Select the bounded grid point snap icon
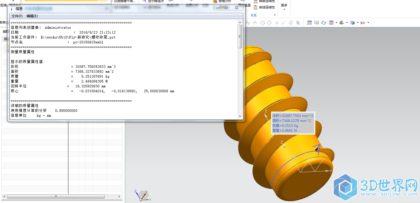The height and width of the screenshot is (203, 420). pyautogui.click(x=298, y=23)
